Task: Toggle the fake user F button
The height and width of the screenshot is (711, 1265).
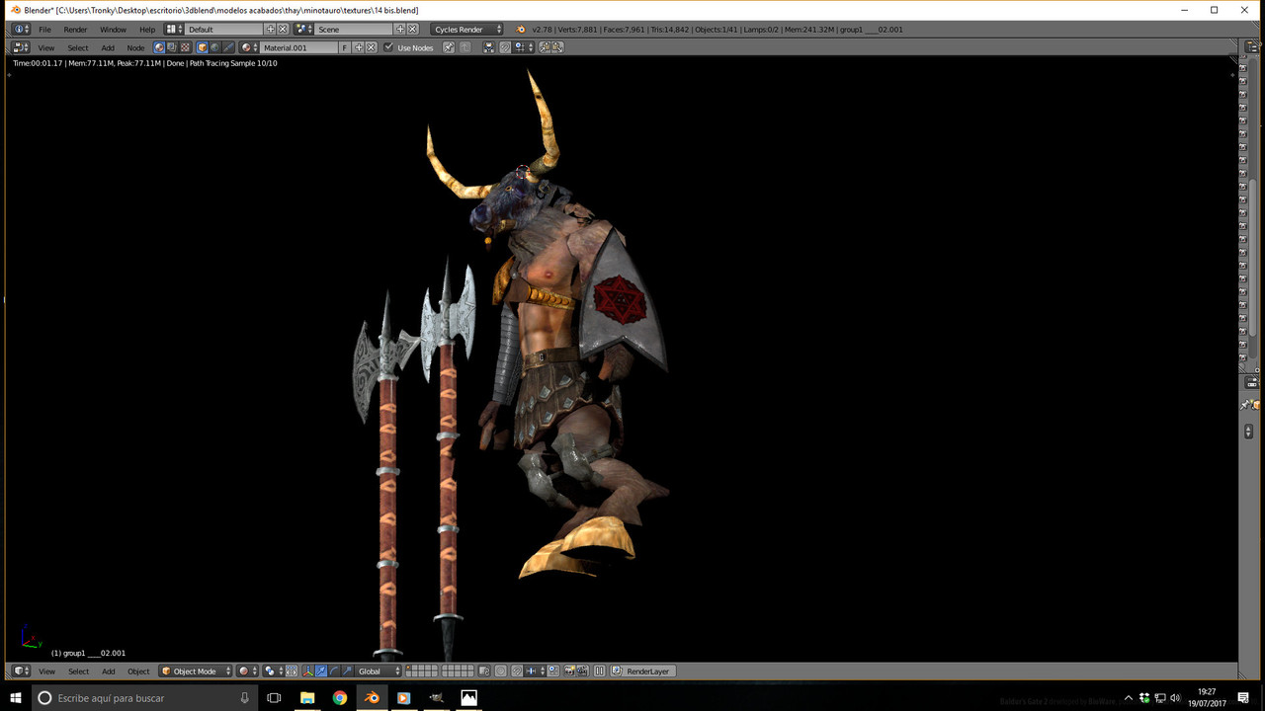Action: coord(345,47)
